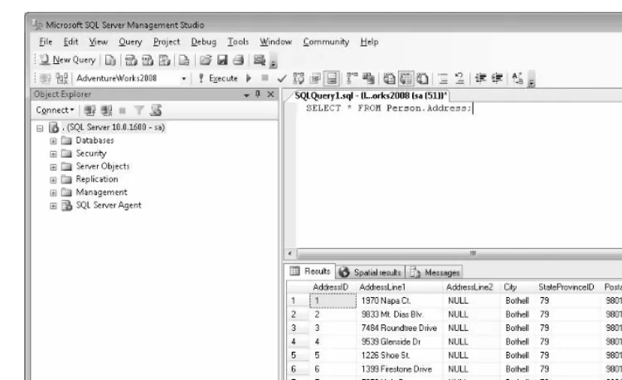Switch to the Messages tab
Screen dimensions: 622x380
coord(435,272)
